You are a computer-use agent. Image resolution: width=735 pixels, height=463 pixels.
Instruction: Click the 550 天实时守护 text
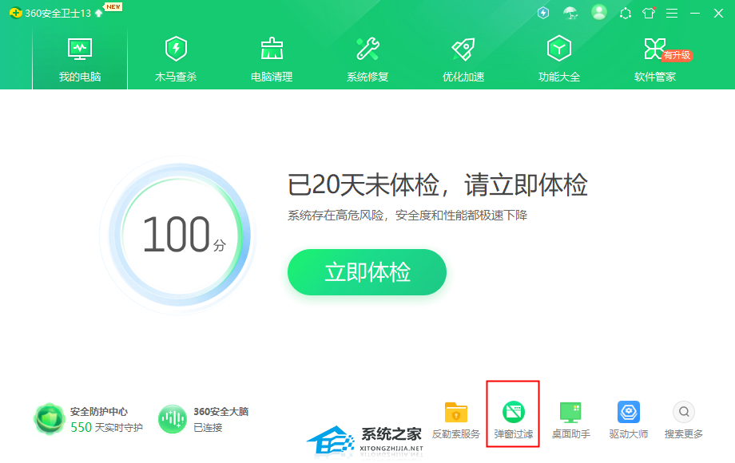click(x=106, y=427)
